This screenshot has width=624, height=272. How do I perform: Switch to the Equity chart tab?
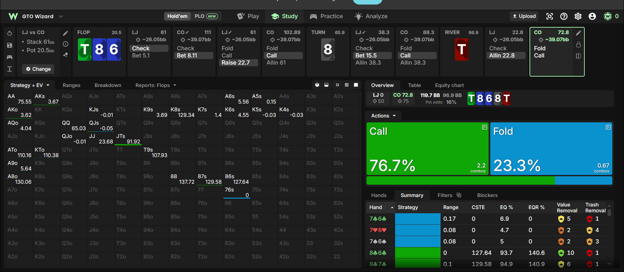pyautogui.click(x=449, y=85)
